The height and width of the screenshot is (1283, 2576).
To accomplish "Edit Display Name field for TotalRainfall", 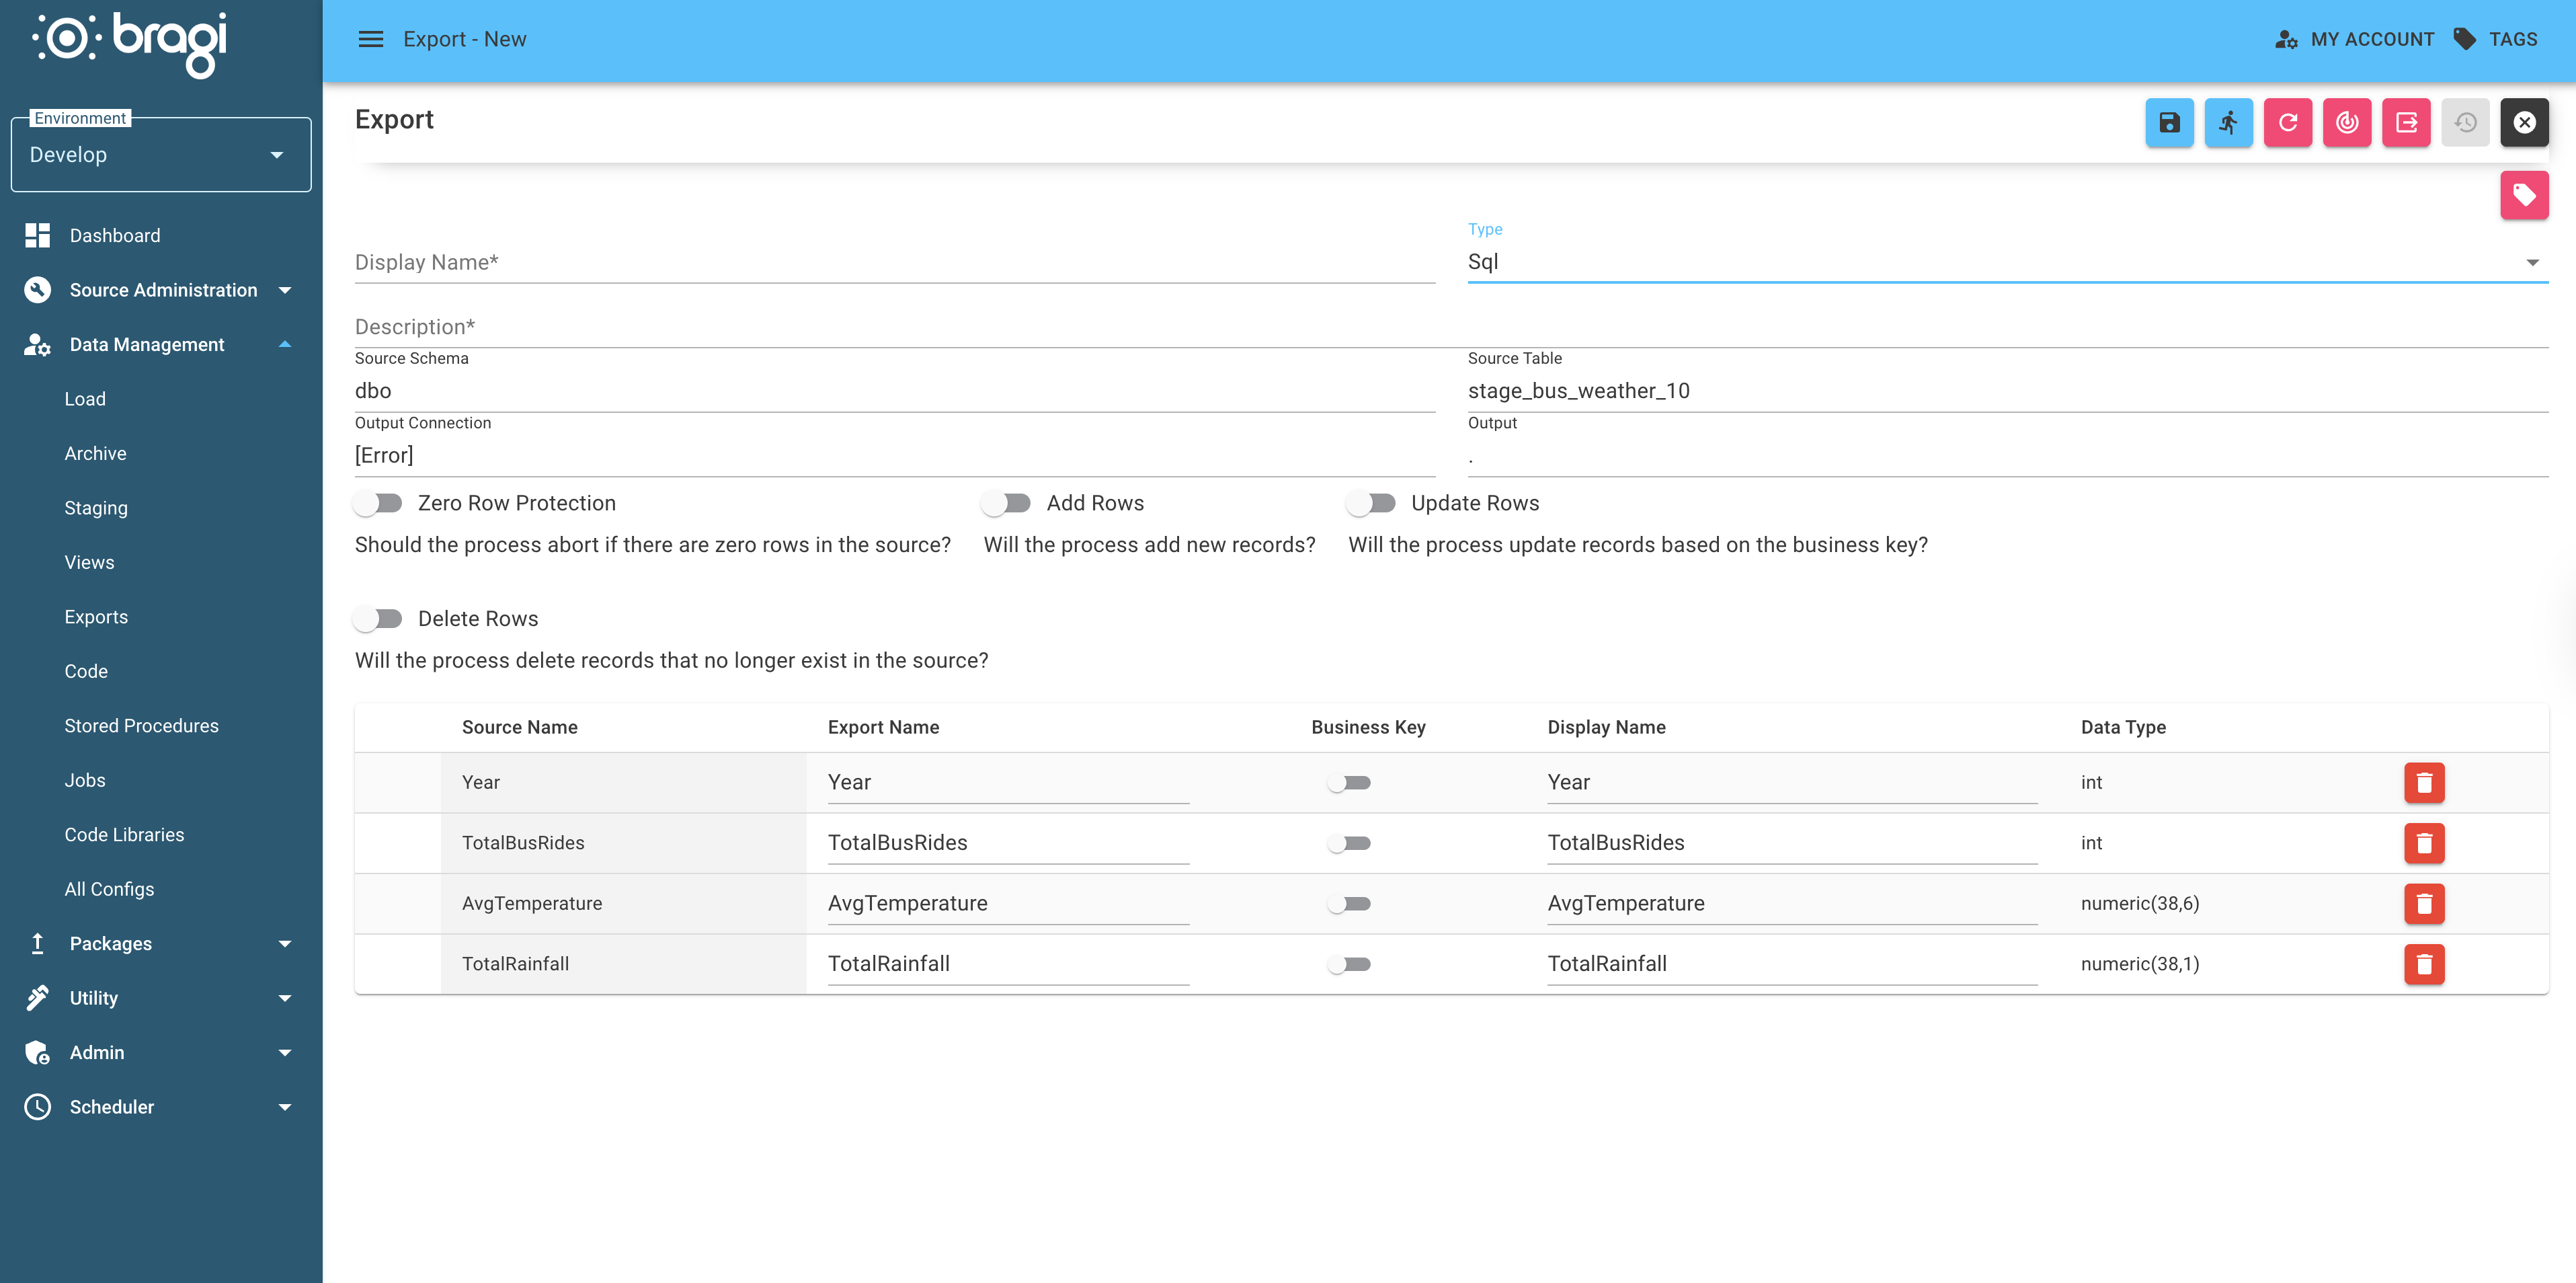I will point(1792,964).
